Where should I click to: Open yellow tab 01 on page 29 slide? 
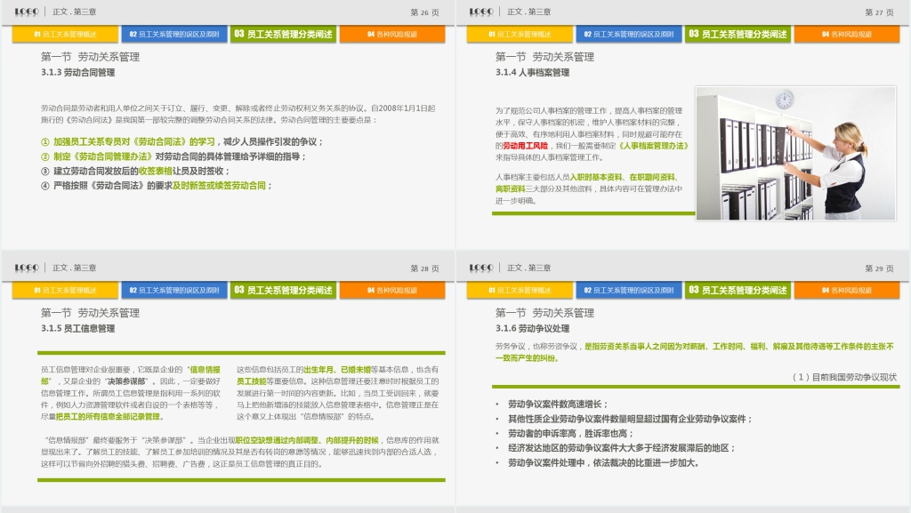pyautogui.click(x=520, y=290)
